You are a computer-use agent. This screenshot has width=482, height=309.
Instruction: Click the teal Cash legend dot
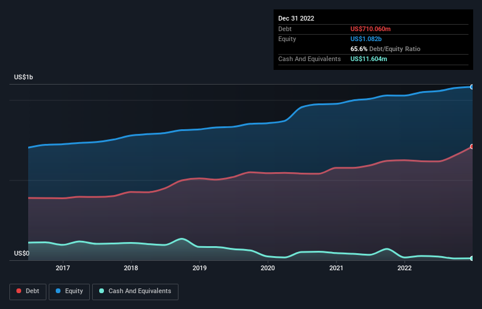102,291
